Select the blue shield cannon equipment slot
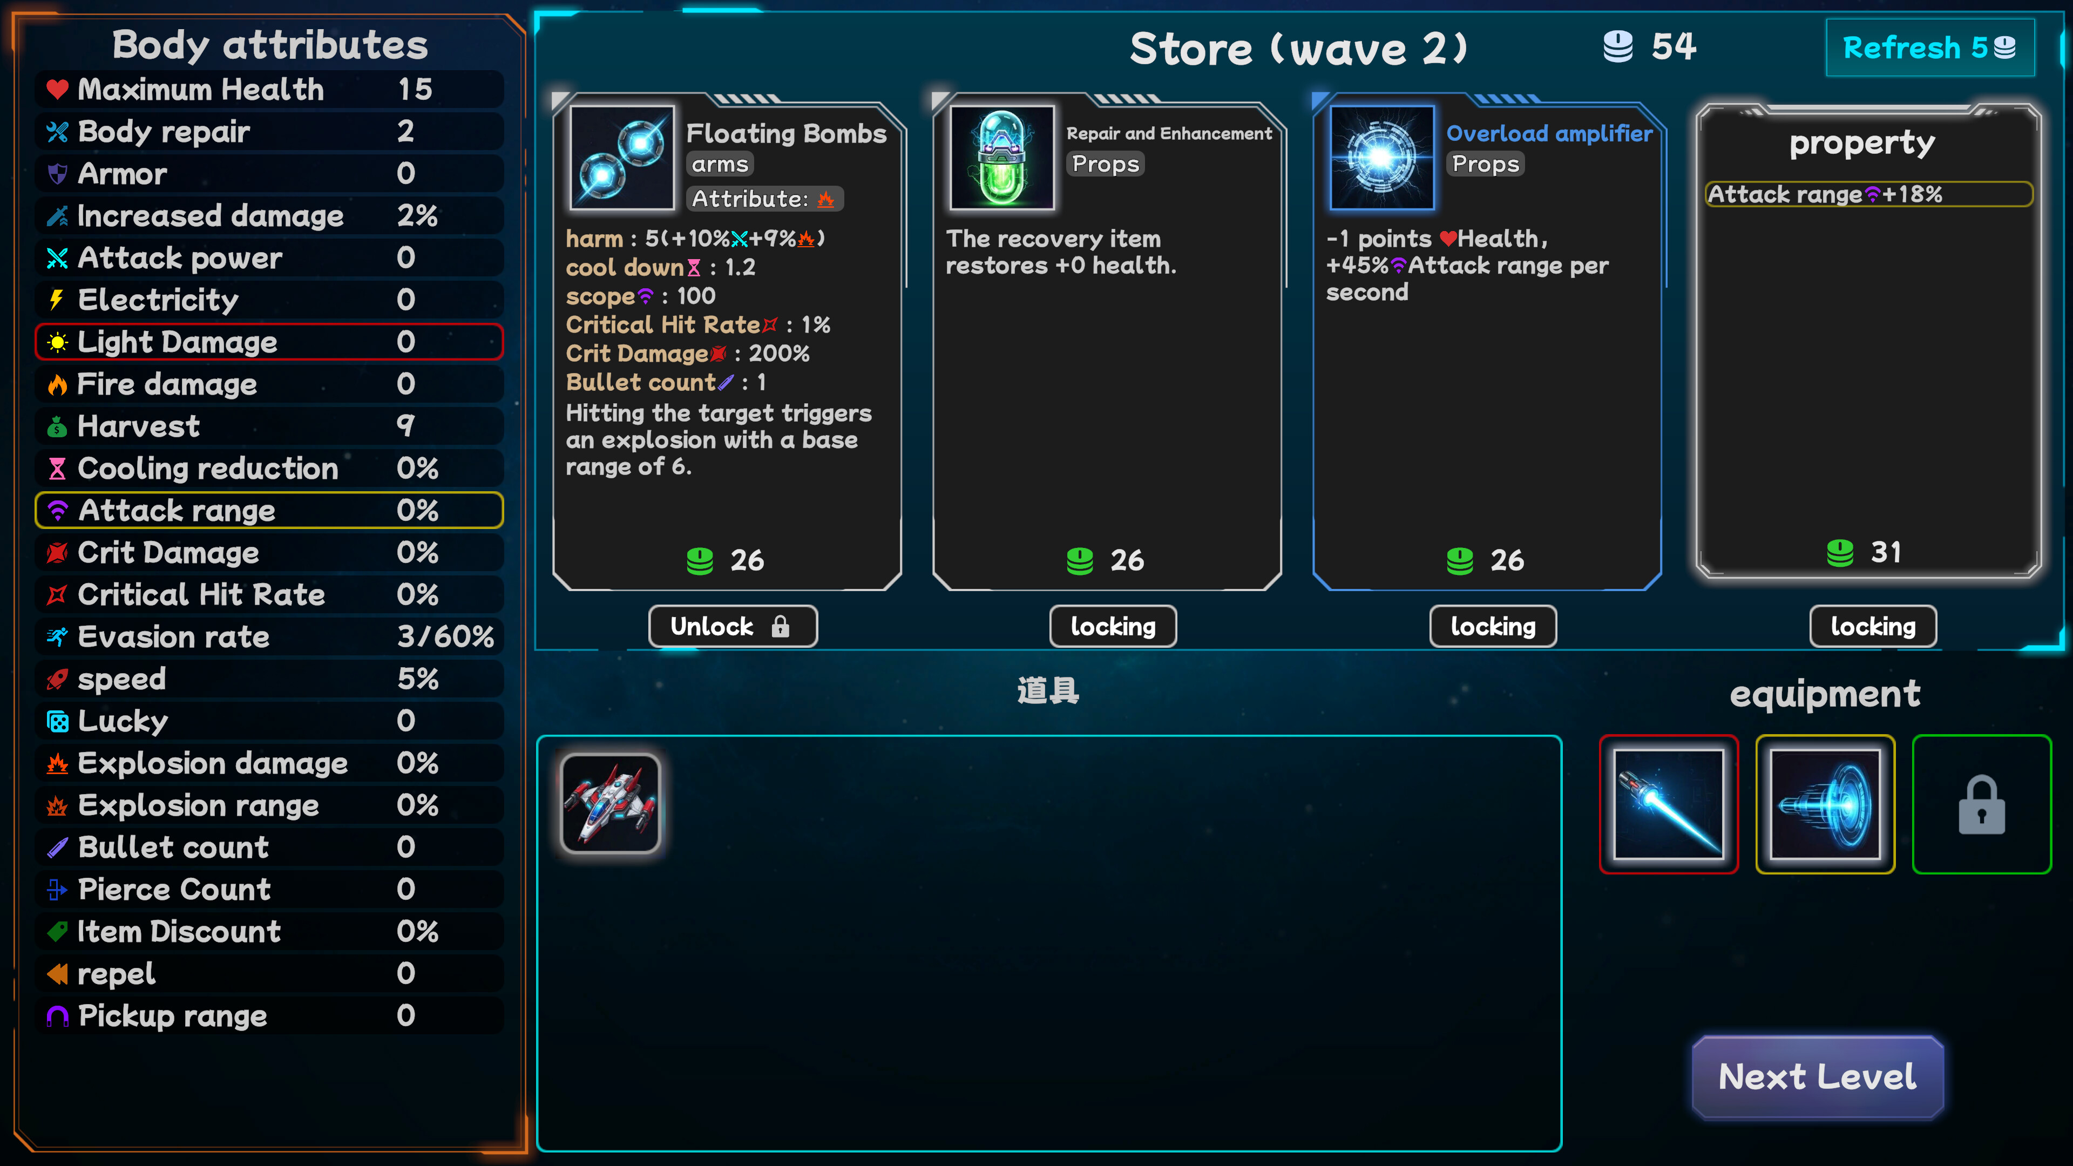This screenshot has width=2073, height=1166. [x=1824, y=804]
